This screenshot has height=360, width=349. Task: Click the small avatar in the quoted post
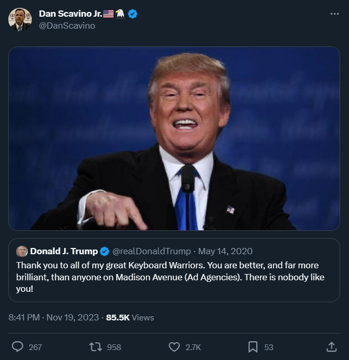22,252
